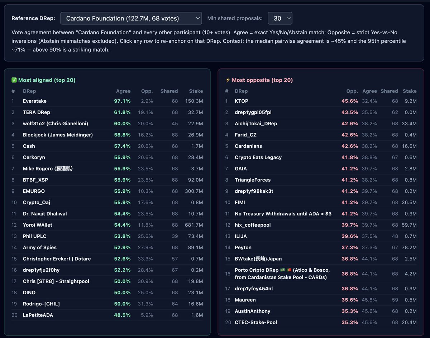The height and width of the screenshot is (338, 430).
Task: Re-anchor on CTEC-Stake-Pool
Action: click(x=321, y=322)
